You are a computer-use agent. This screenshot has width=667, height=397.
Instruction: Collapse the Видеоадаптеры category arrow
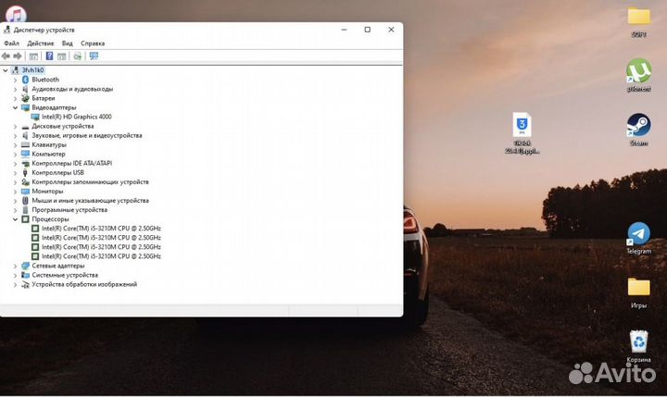(16, 107)
